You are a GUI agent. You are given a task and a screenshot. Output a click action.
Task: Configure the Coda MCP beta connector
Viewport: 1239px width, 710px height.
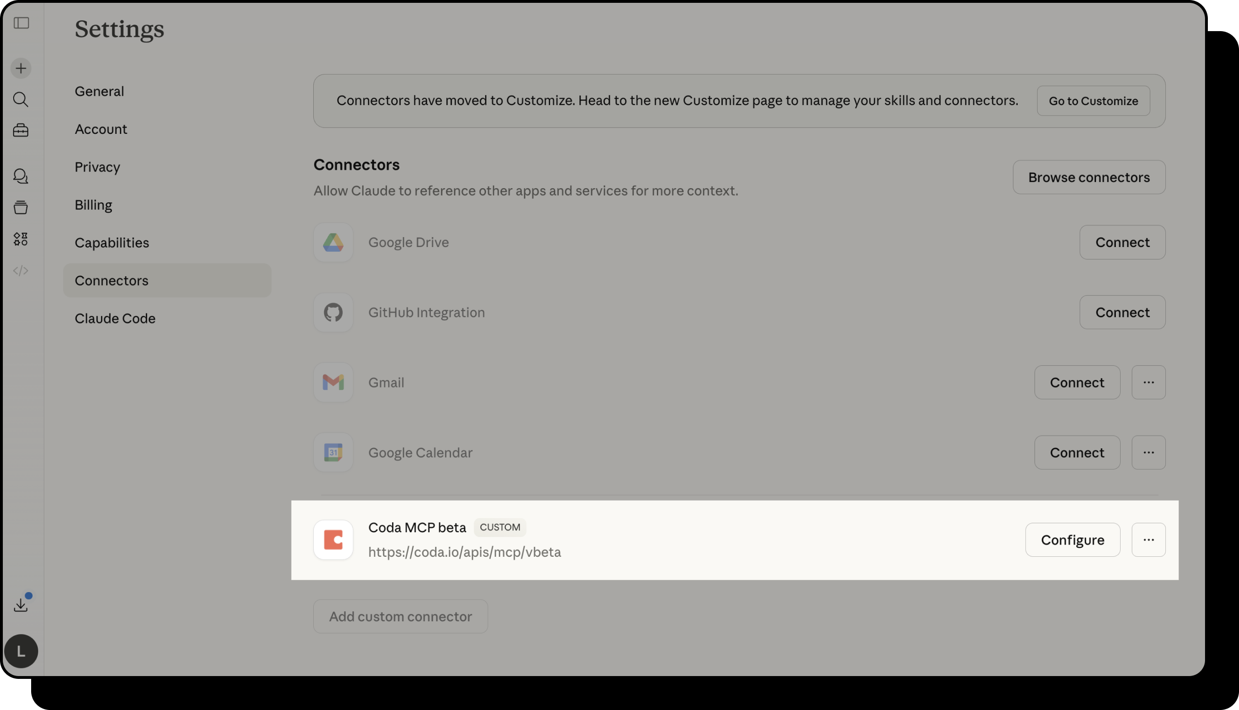click(1072, 540)
